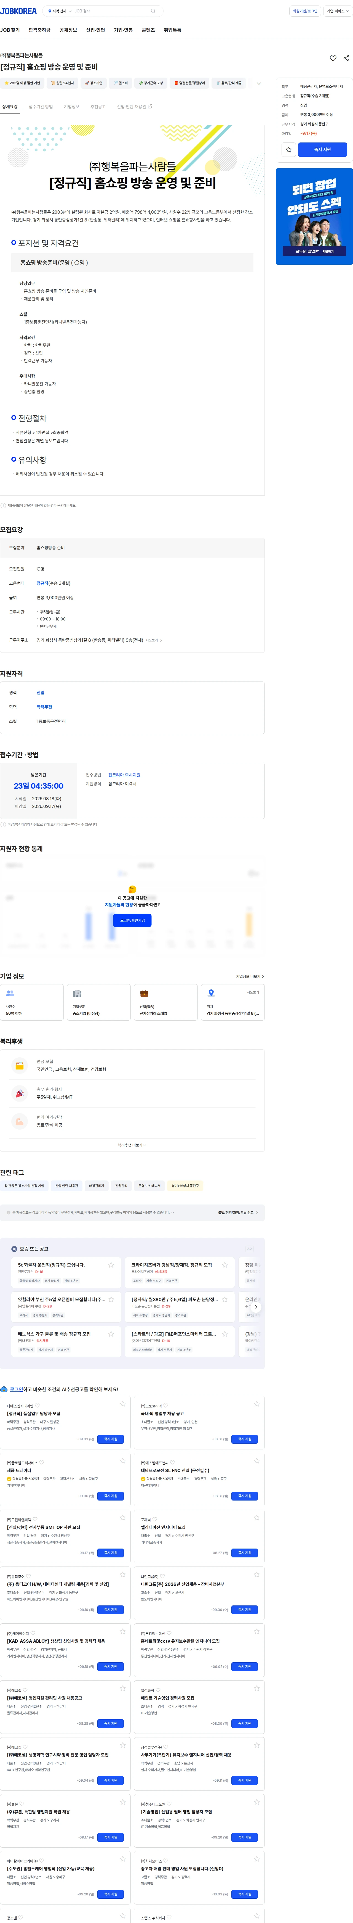Expand the posting usage disclaimer notice

(x=172, y=1212)
